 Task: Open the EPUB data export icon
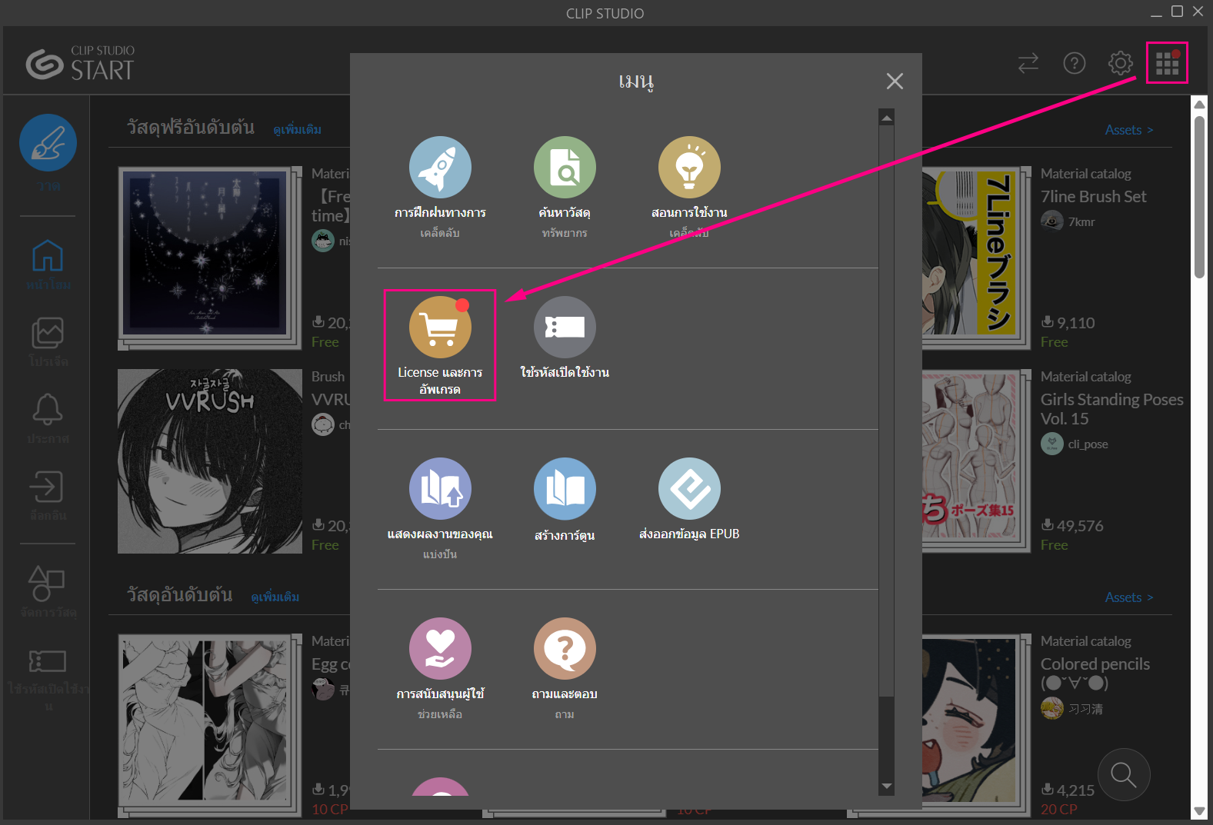[x=689, y=489]
